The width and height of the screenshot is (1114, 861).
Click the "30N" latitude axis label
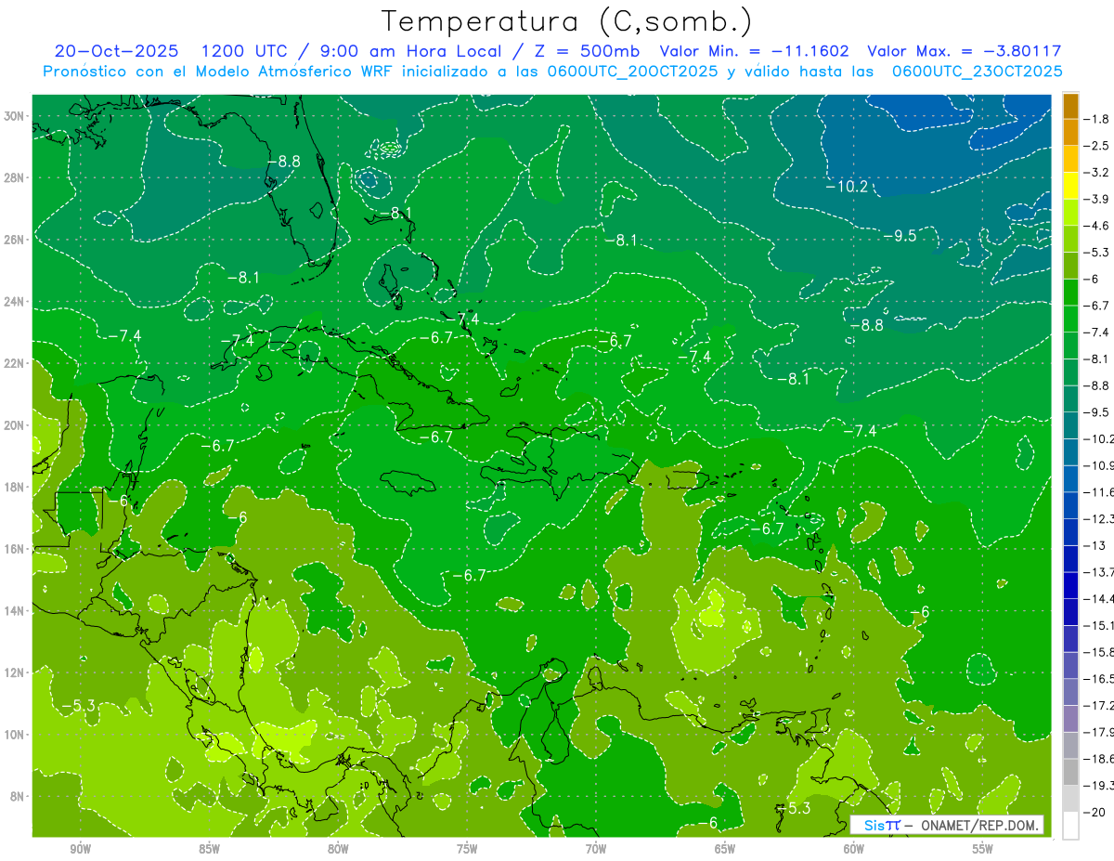[x=16, y=116]
